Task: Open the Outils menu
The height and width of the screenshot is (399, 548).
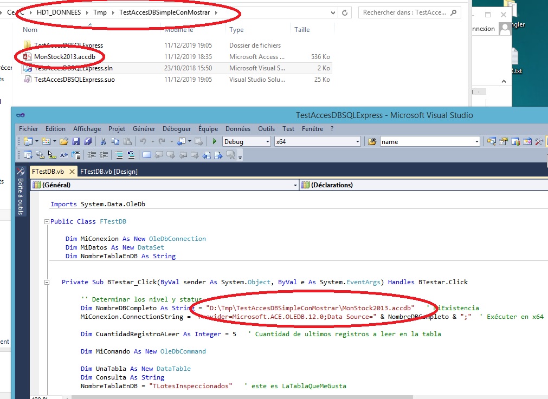Action: point(266,129)
